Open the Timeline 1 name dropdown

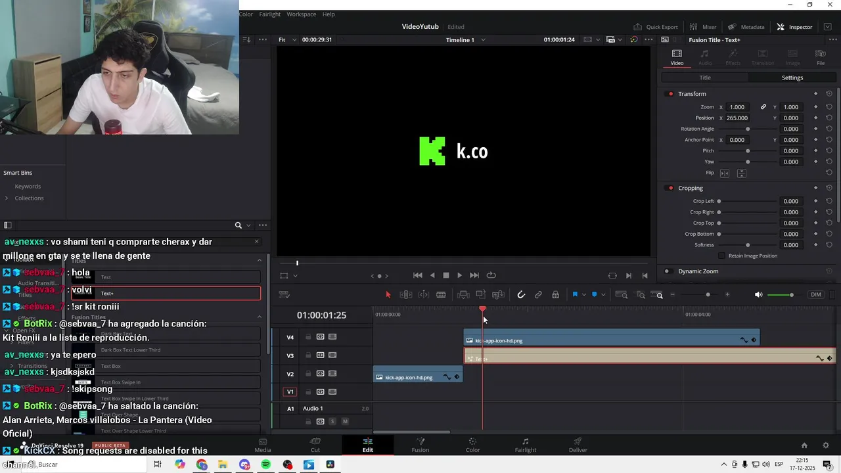point(466,39)
